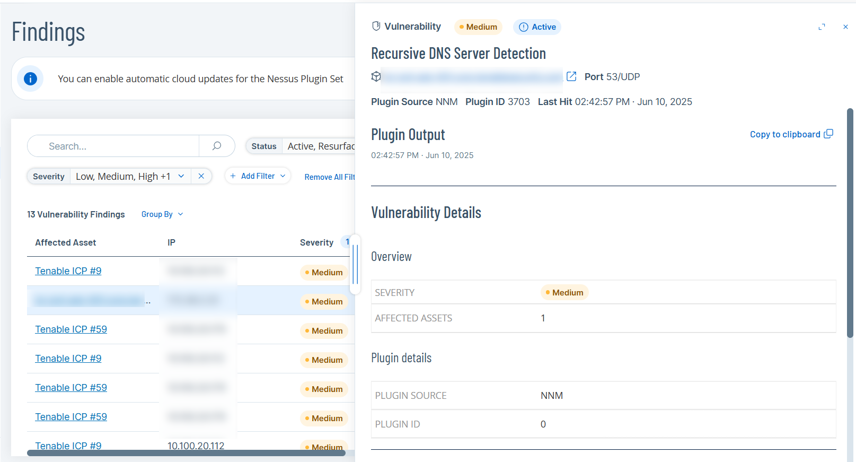Click the shield Vulnerability icon
This screenshot has width=856, height=462.
coord(376,27)
